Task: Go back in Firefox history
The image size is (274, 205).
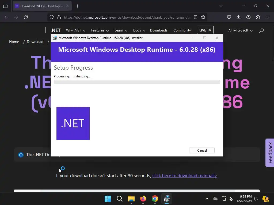Action: (x=6, y=17)
